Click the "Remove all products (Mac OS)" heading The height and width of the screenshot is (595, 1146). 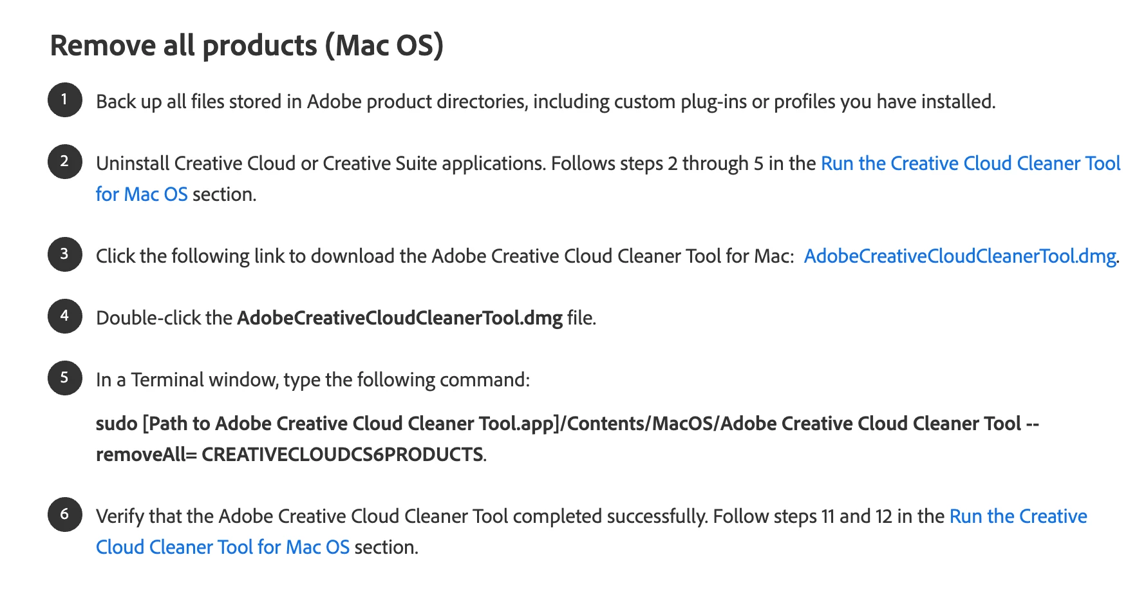247,46
